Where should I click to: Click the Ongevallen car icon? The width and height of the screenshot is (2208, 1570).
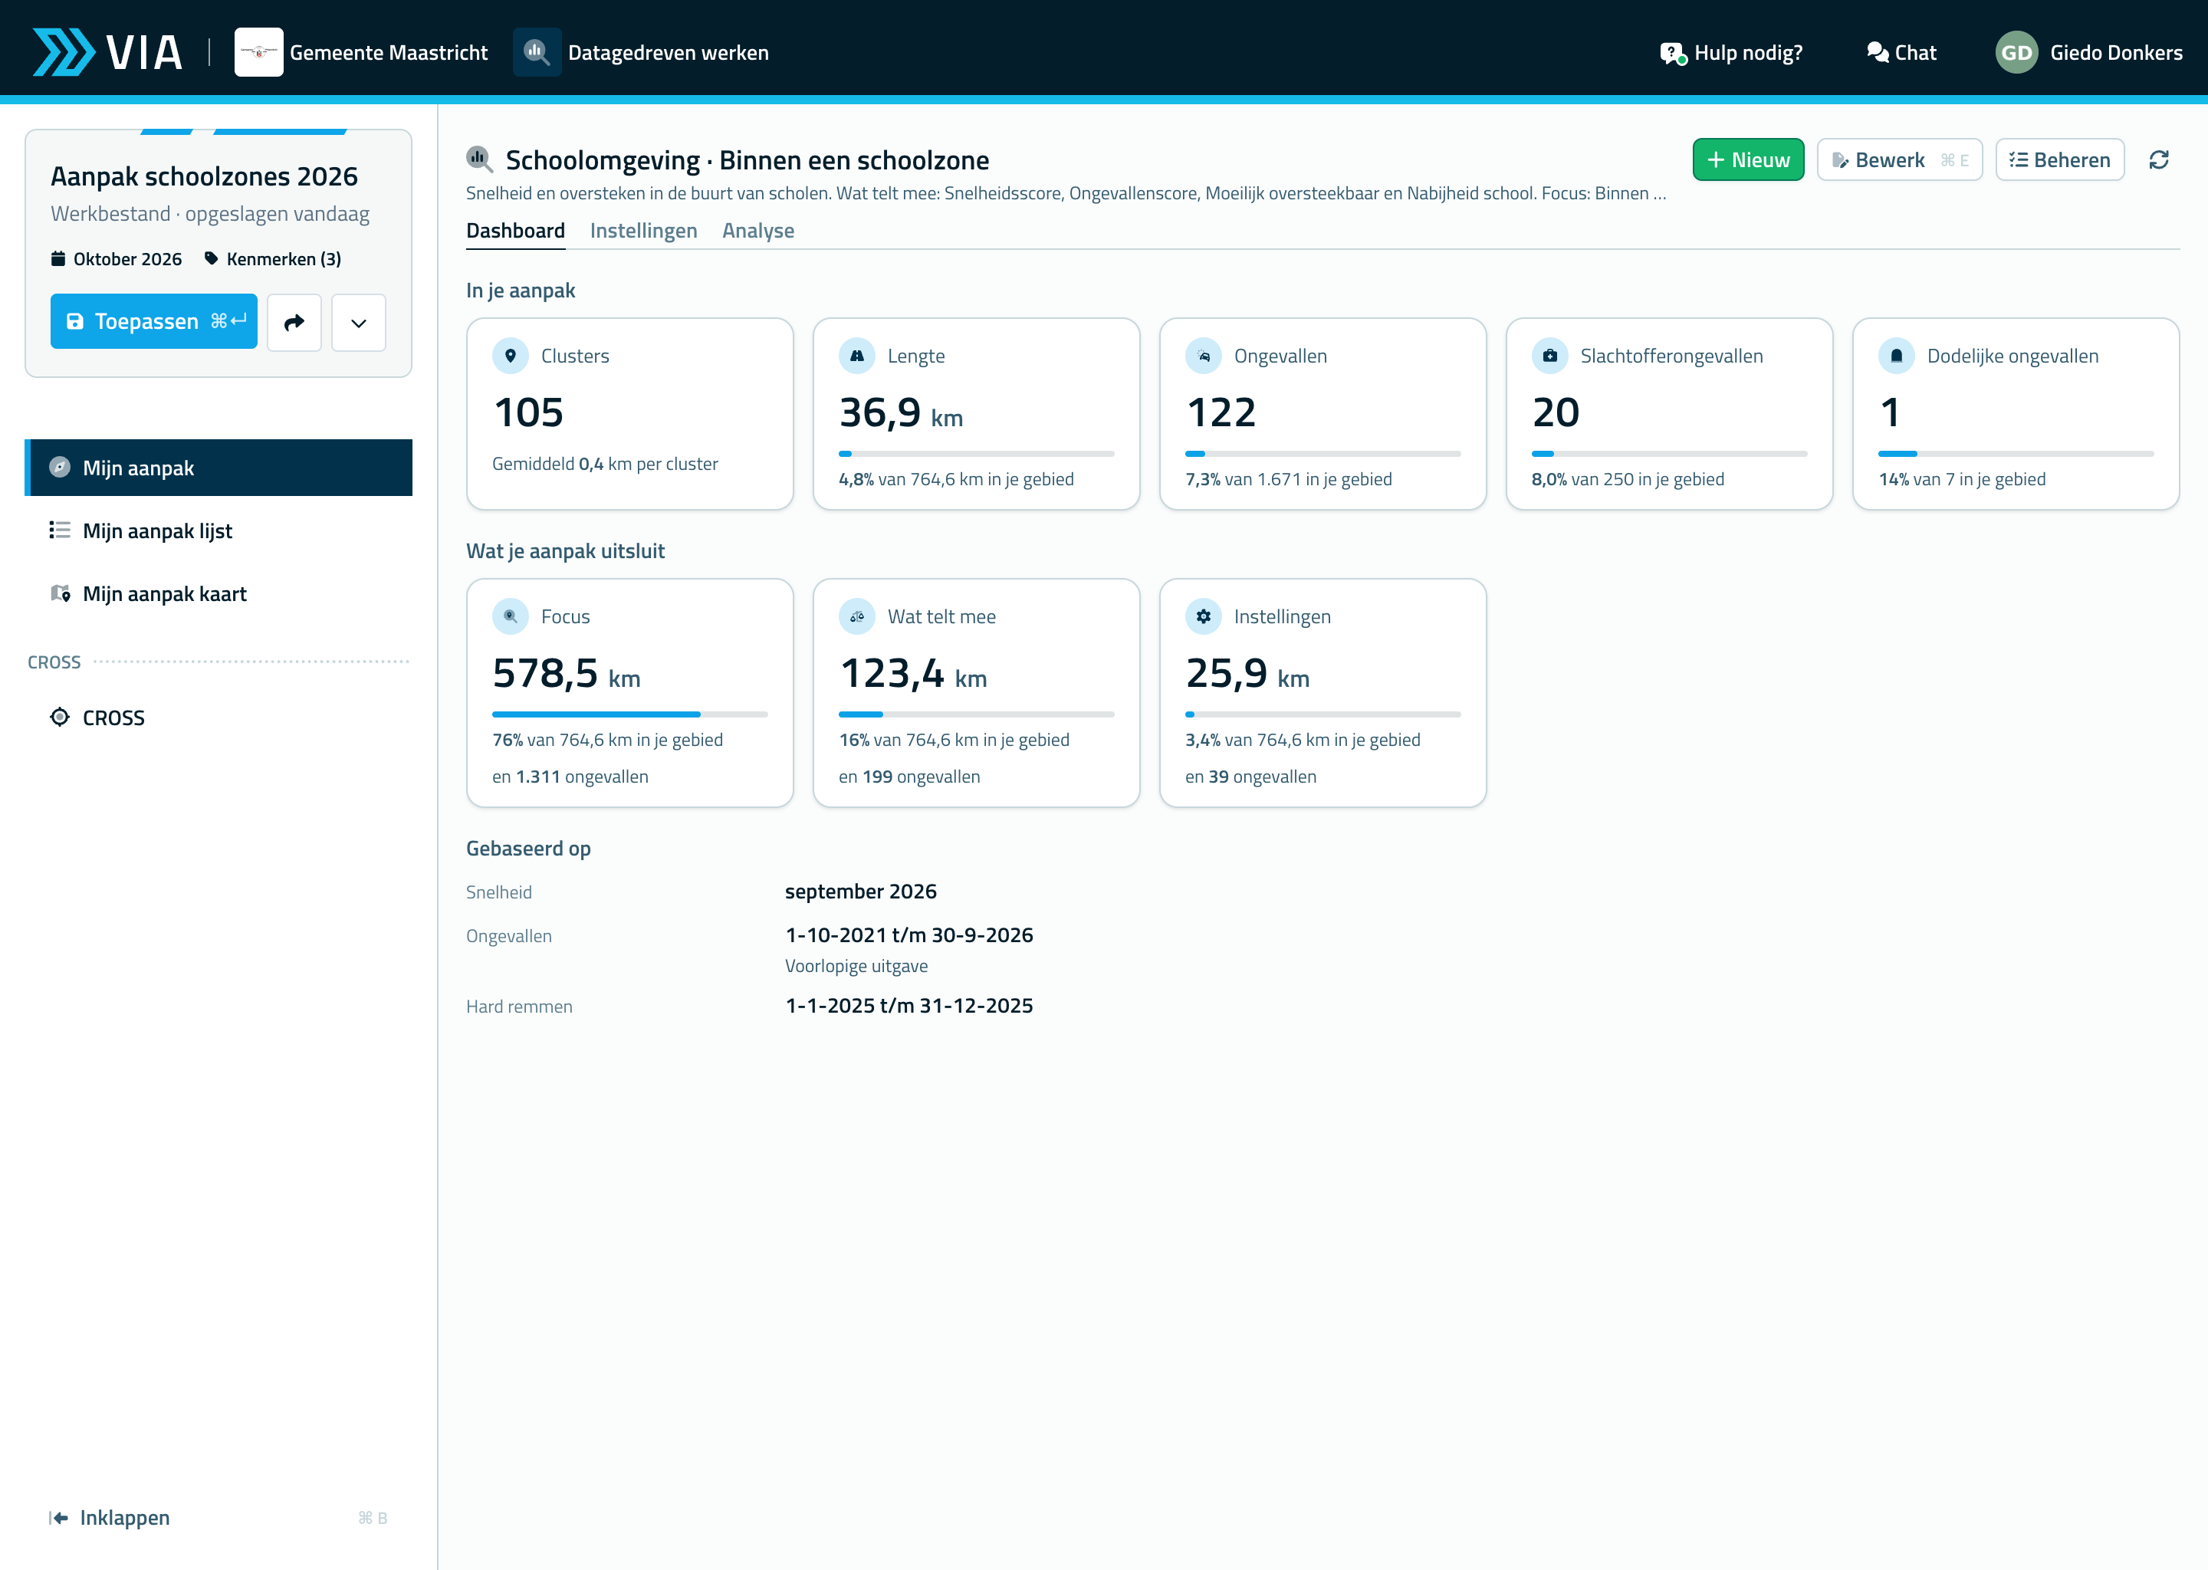click(1204, 356)
